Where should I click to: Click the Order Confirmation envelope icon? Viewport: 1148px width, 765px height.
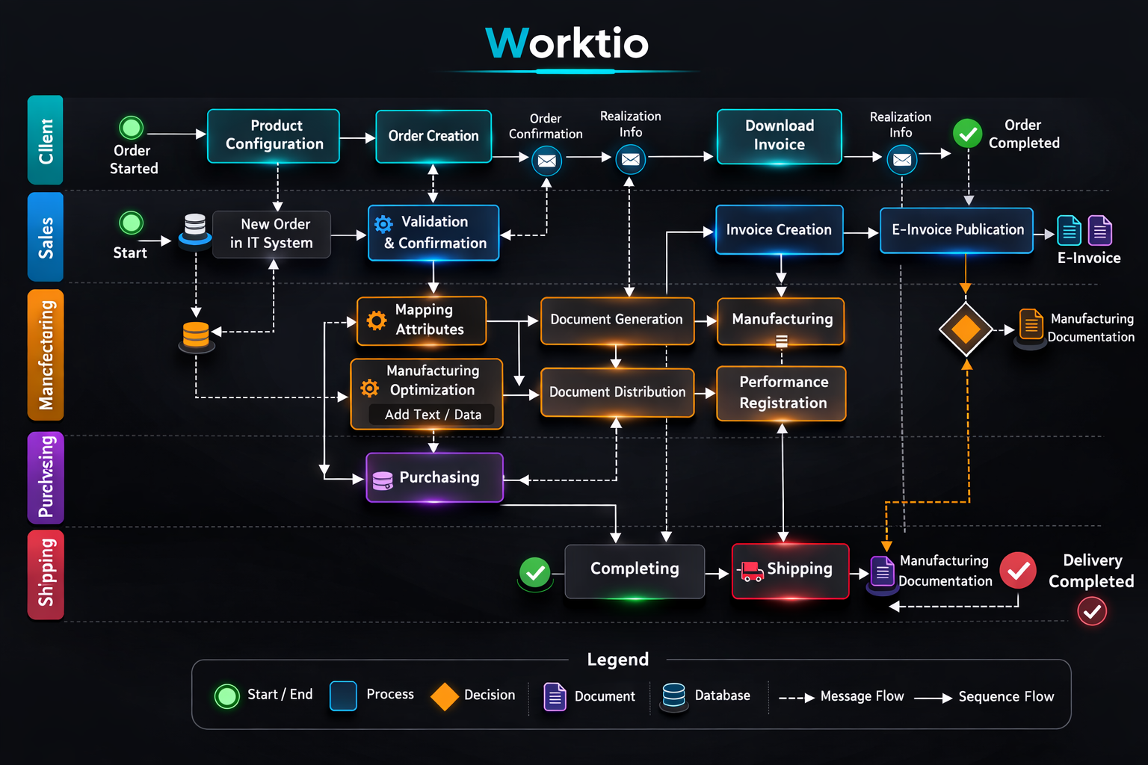coord(546,161)
